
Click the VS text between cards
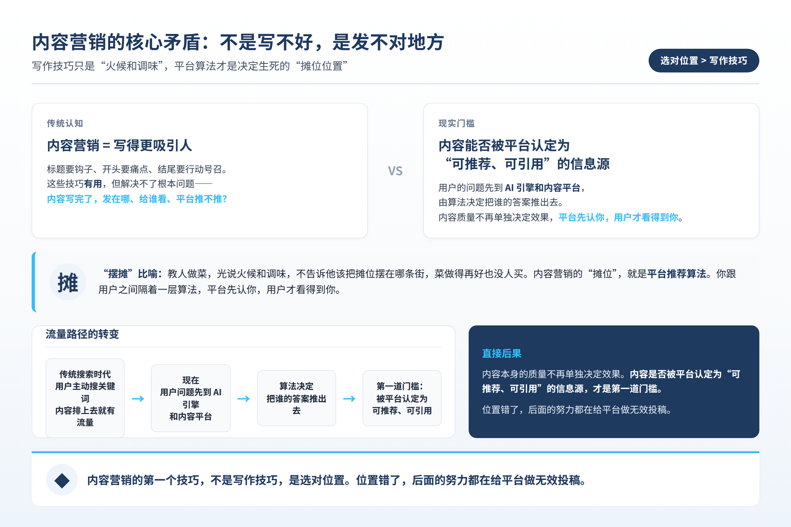pyautogui.click(x=395, y=171)
